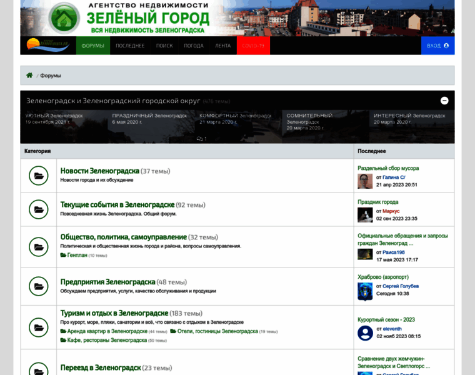Image resolution: width=475 pixels, height=375 pixels.
Task: Click folder icon for Общество, политика, самоуправление
Action: pos(39,247)
